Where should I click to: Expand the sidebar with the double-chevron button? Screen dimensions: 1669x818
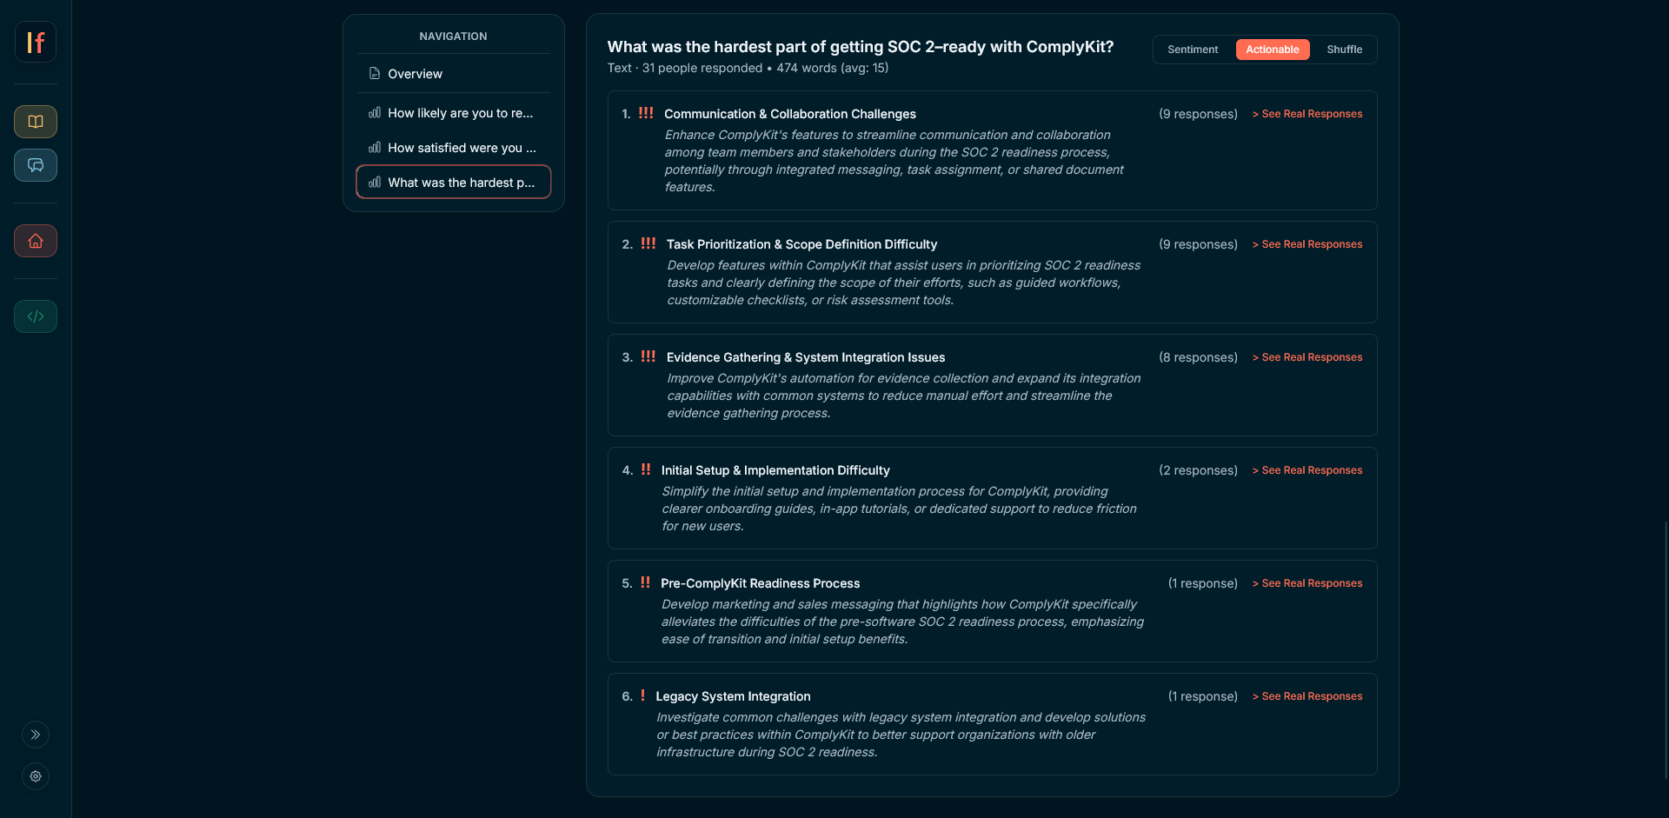click(36, 735)
